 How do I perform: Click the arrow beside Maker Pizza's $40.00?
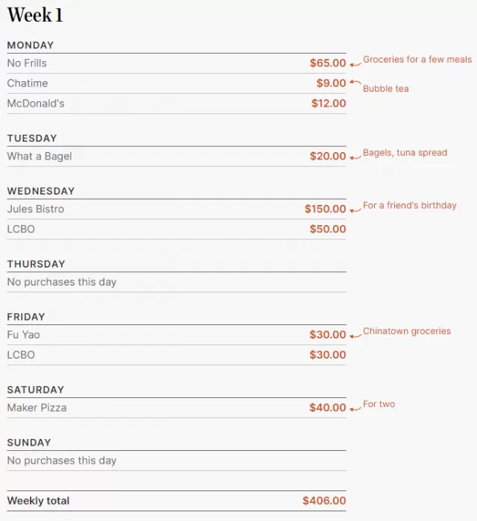[x=356, y=408]
